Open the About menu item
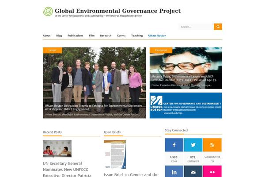Screen dimensions: 265x177 click(x=47, y=35)
